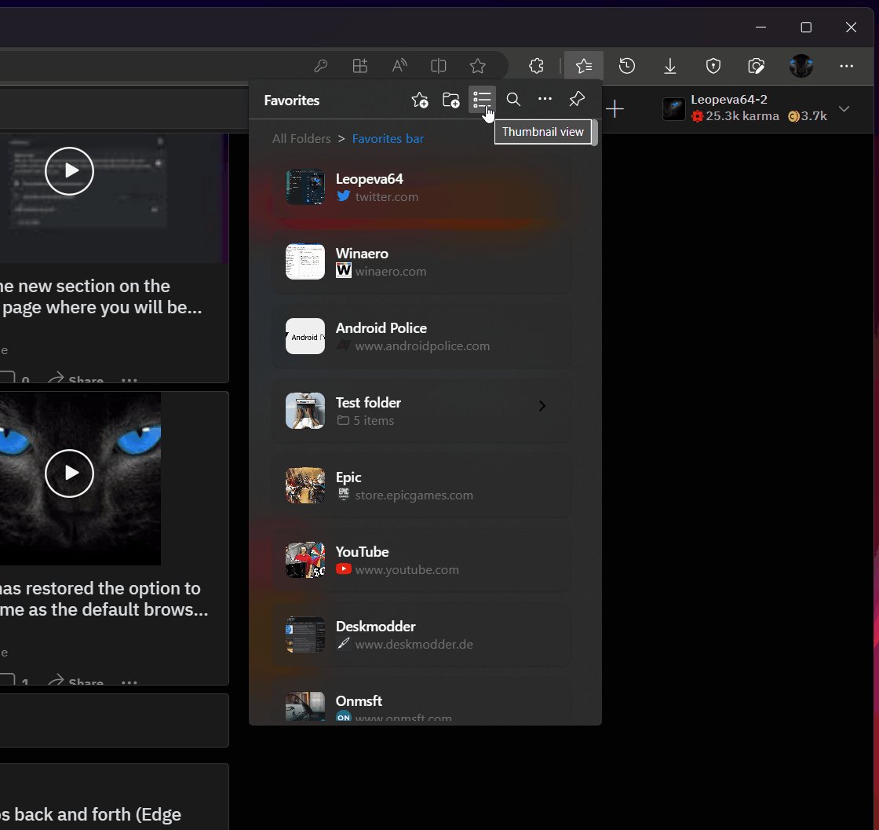
Task: Switch to Thumbnail view
Action: [482, 100]
